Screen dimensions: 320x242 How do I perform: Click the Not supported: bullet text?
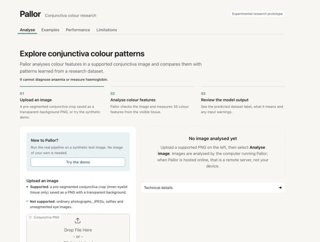(77, 204)
